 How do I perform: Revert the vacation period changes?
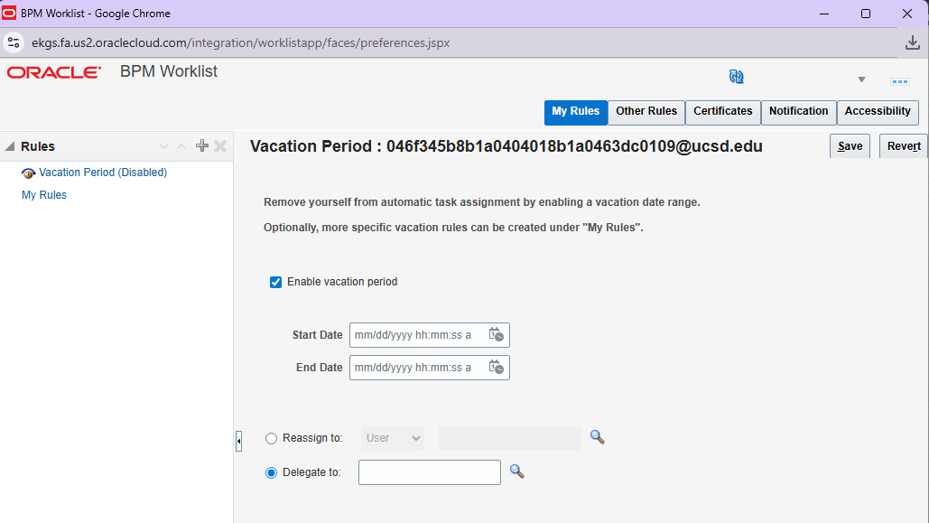903,145
